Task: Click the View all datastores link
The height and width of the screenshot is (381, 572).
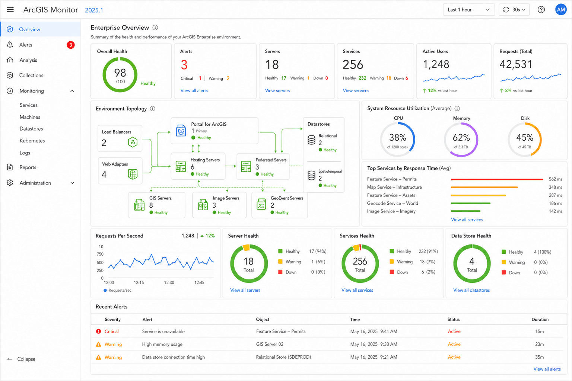Action: pyautogui.click(x=471, y=290)
